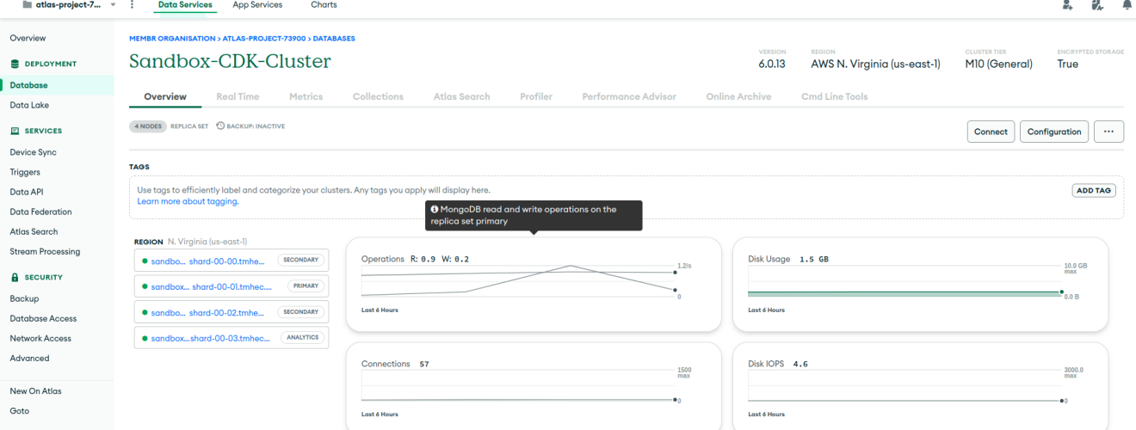Click the Disk IOPS chart card
The image size is (1136, 430).
920,386
